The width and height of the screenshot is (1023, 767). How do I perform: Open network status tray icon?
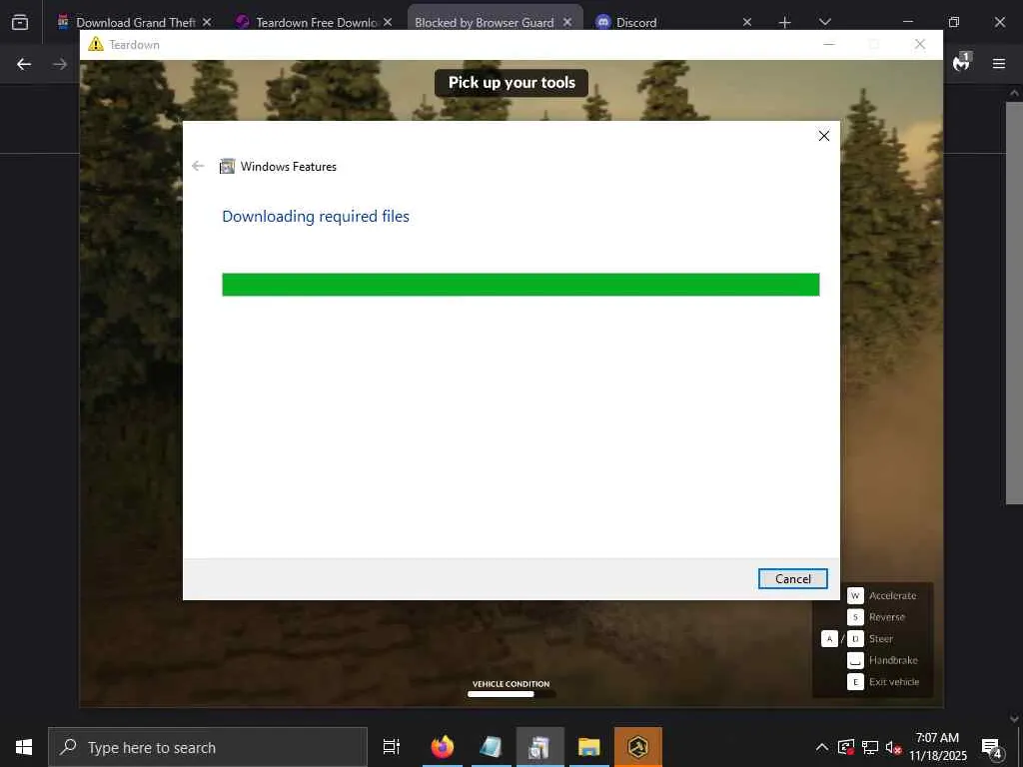pos(870,747)
